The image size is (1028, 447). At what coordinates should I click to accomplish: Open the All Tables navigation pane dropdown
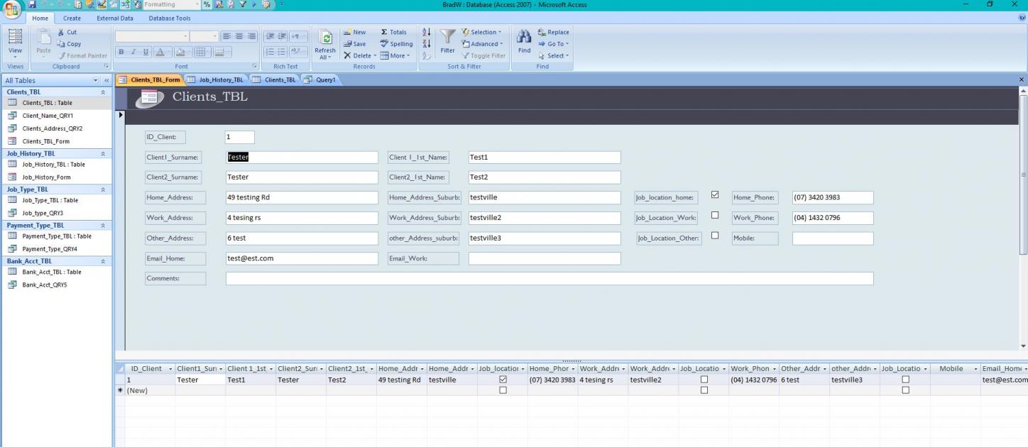[97, 81]
